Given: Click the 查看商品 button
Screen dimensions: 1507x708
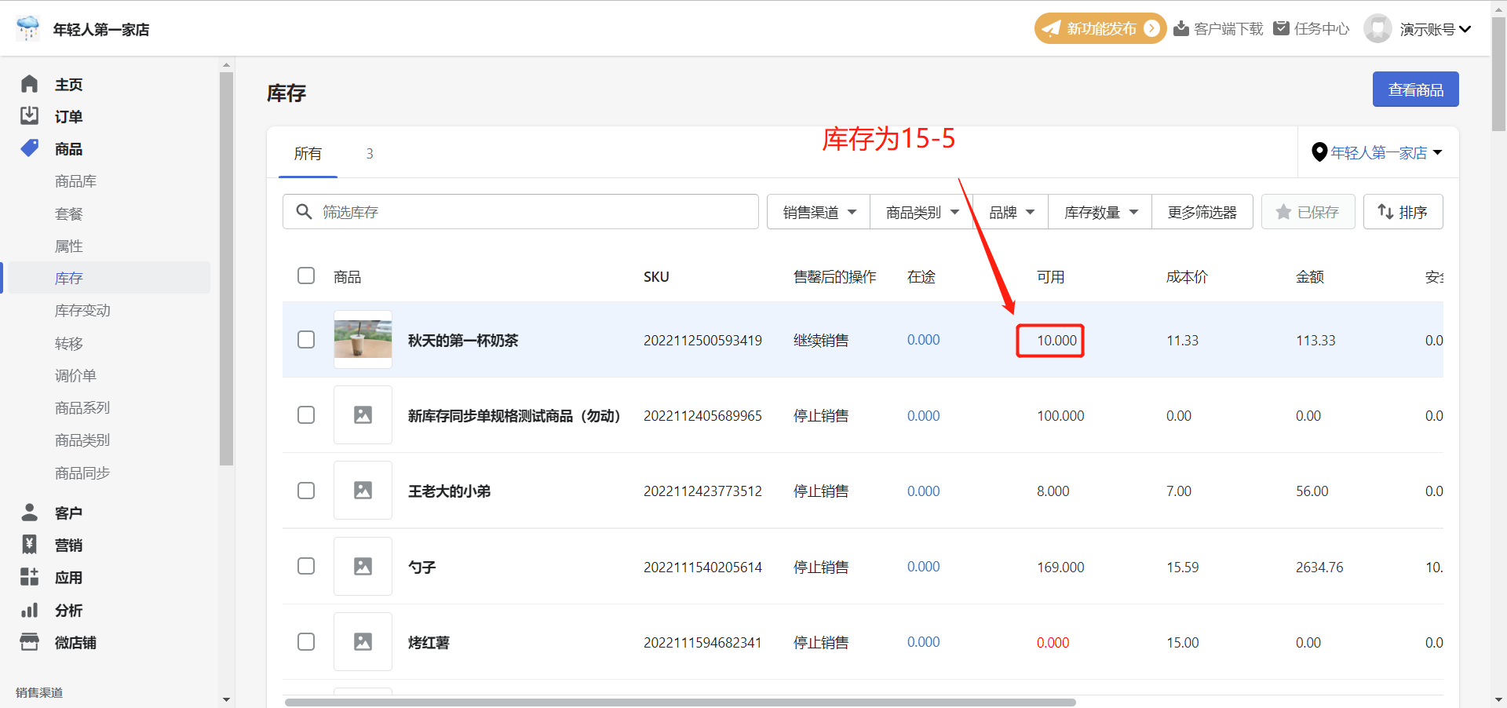Looking at the screenshot, I should (1414, 89).
